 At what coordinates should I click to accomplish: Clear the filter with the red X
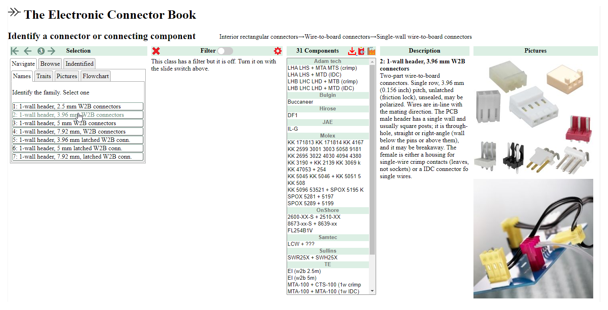pos(156,51)
